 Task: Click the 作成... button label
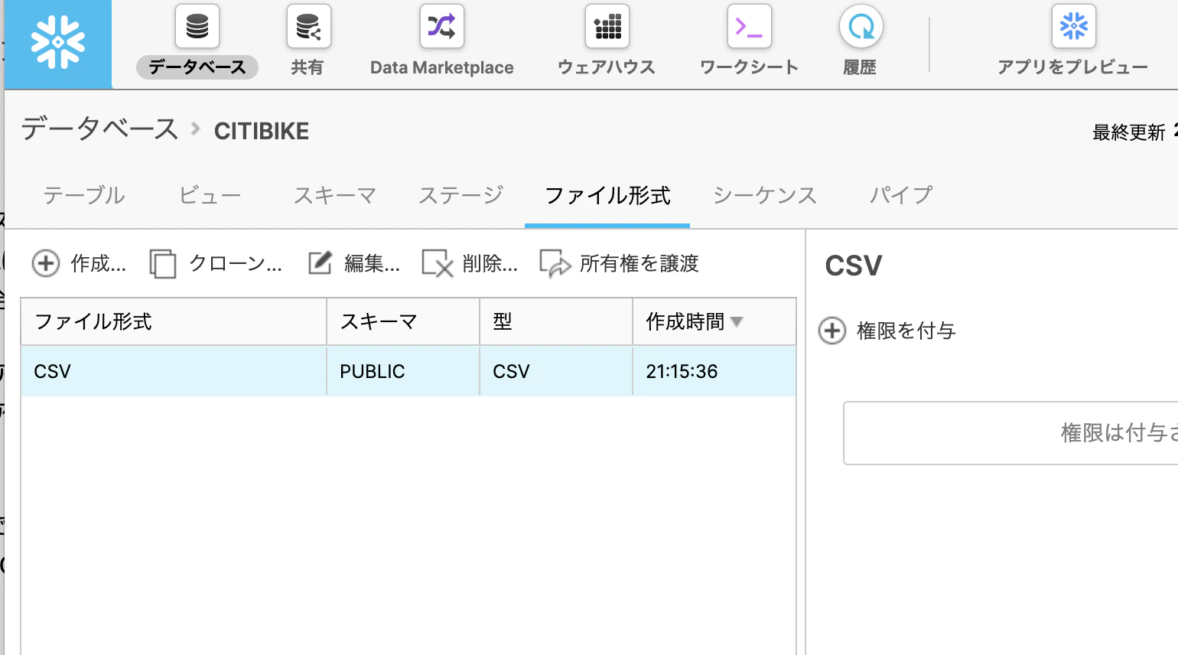(99, 263)
